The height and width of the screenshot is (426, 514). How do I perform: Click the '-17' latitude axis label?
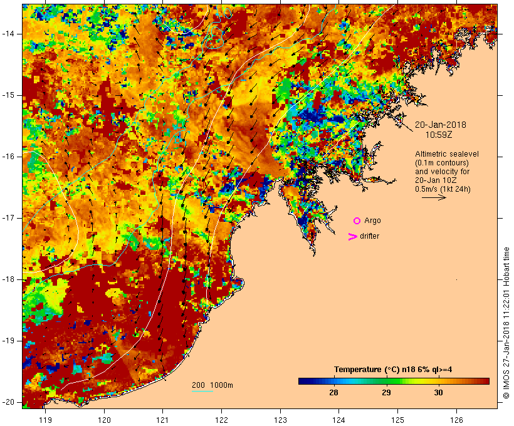[8, 218]
